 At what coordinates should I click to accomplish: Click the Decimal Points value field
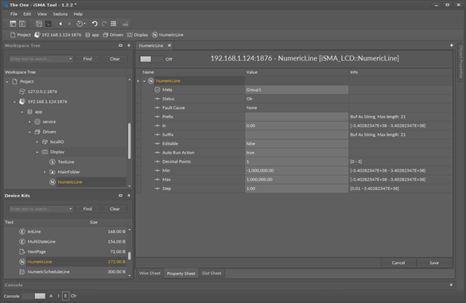pos(297,161)
